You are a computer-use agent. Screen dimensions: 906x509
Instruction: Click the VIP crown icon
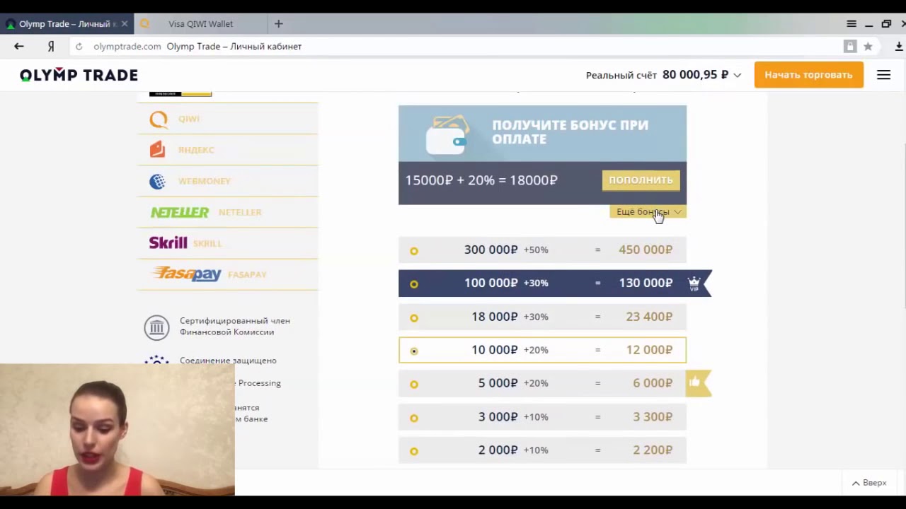[x=694, y=283]
